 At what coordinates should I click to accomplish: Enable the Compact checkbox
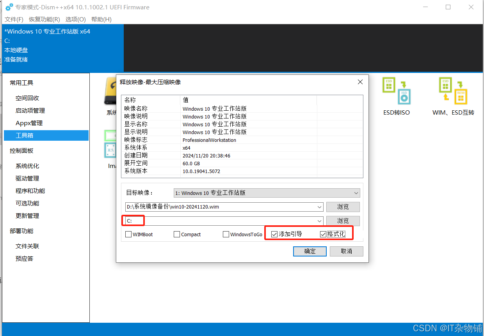(x=177, y=234)
